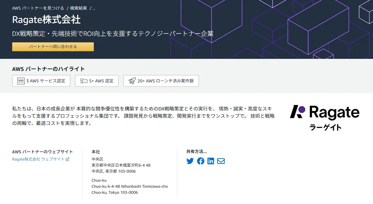Click the パートナーへ問い合わせる button
The height and width of the screenshot is (204, 373).
[x=53, y=47]
